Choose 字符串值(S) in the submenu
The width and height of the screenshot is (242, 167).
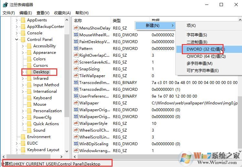pos(209,35)
